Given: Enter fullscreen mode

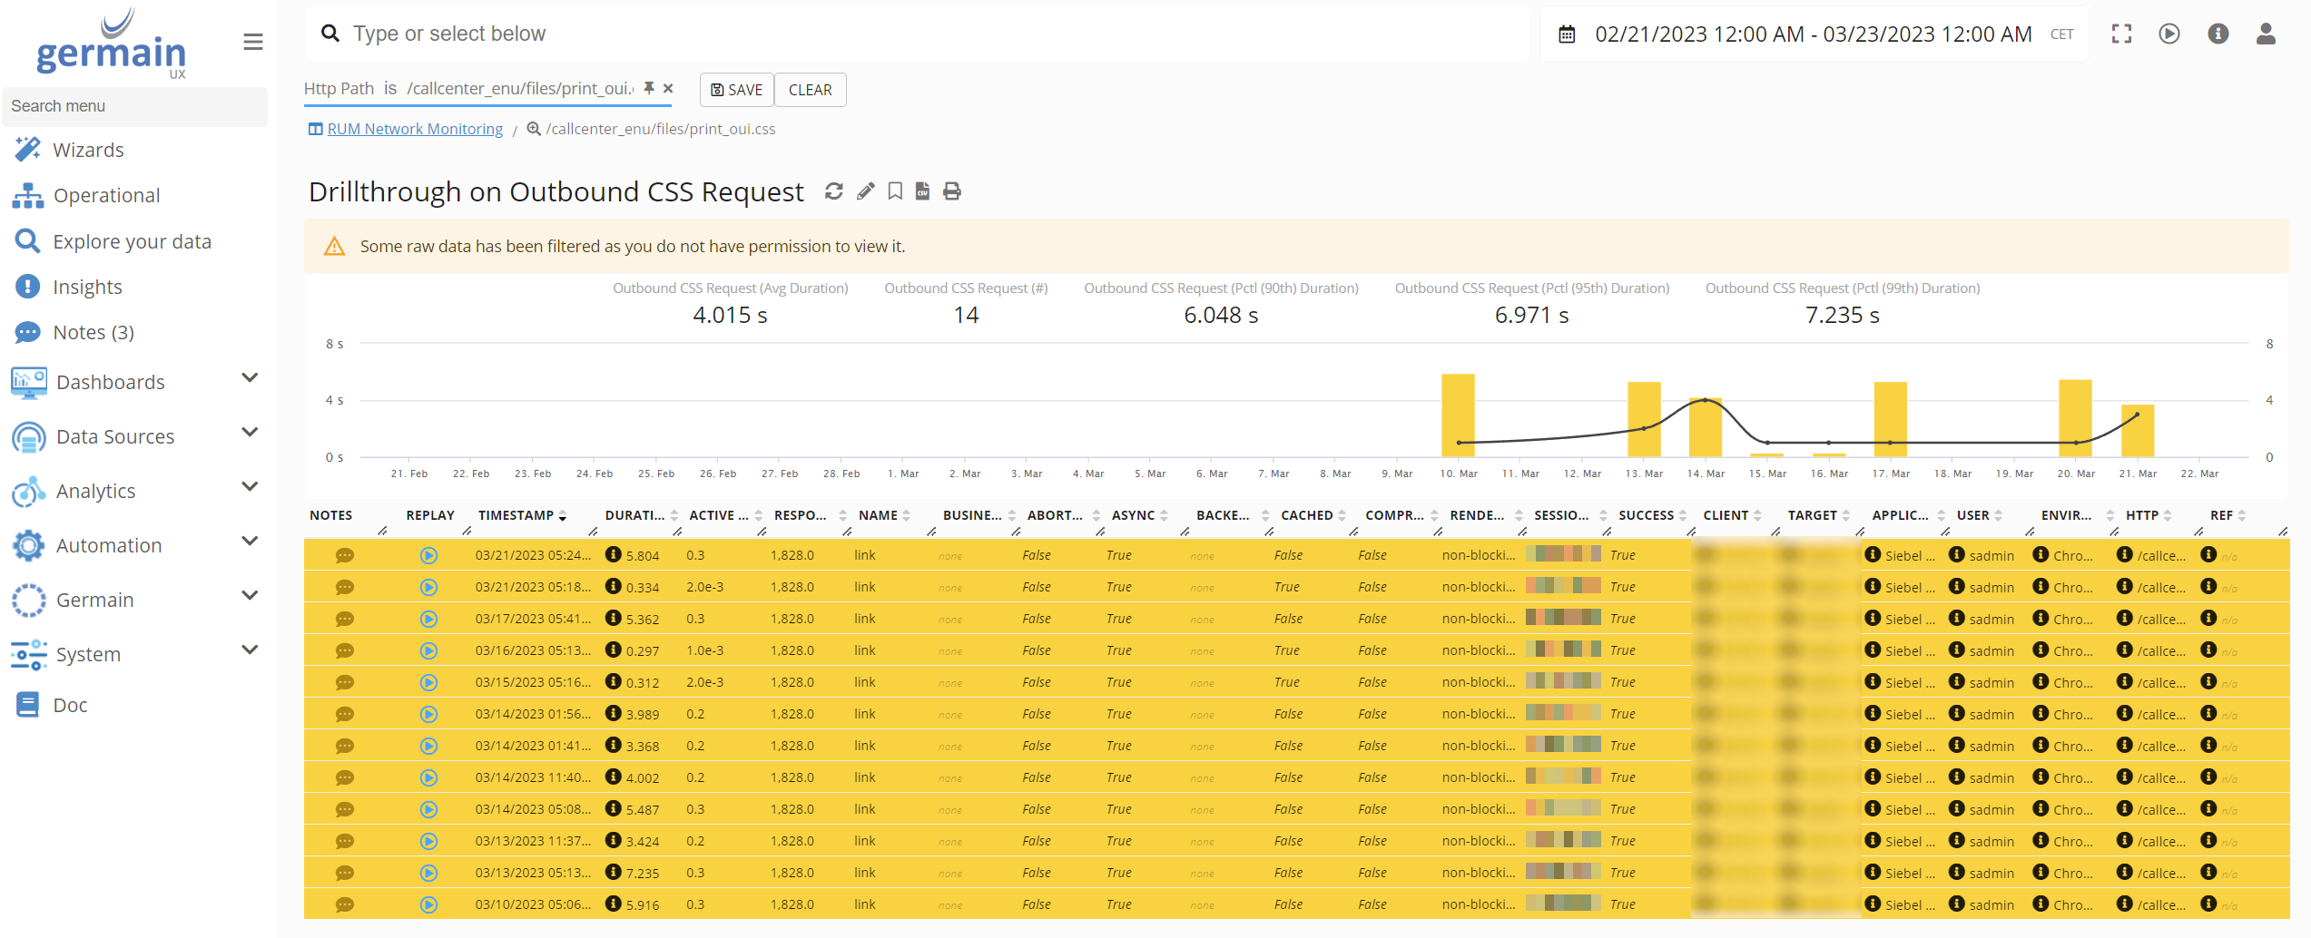Looking at the screenshot, I should pyautogui.click(x=2121, y=34).
